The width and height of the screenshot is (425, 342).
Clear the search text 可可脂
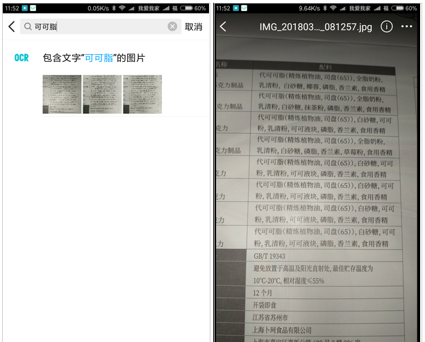coord(172,26)
